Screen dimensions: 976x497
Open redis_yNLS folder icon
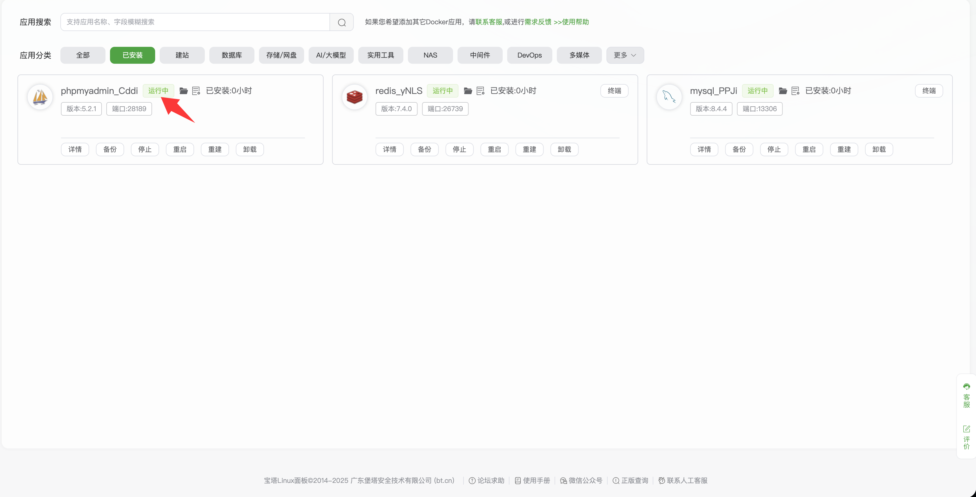tap(468, 91)
